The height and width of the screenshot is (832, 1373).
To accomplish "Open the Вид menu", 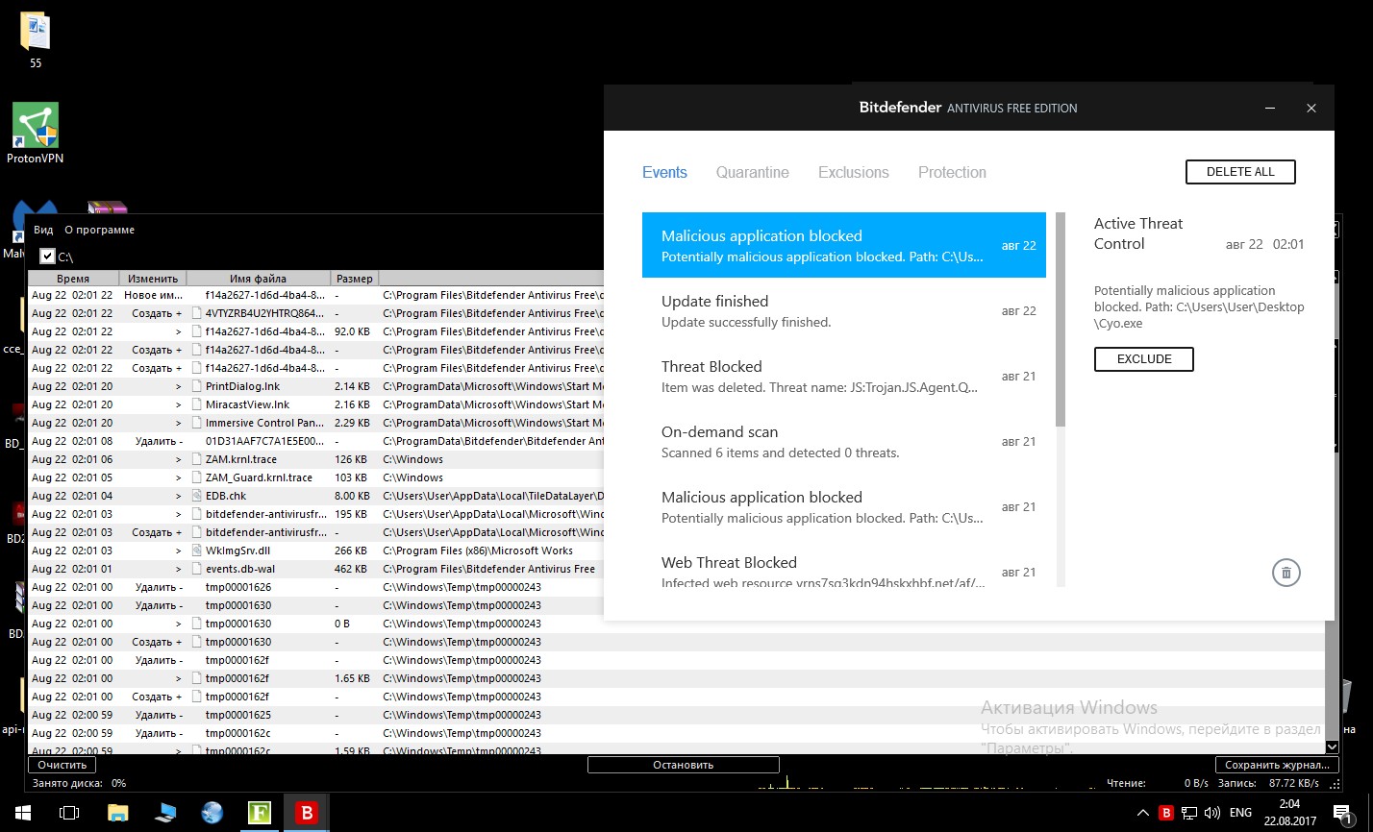I will point(43,231).
